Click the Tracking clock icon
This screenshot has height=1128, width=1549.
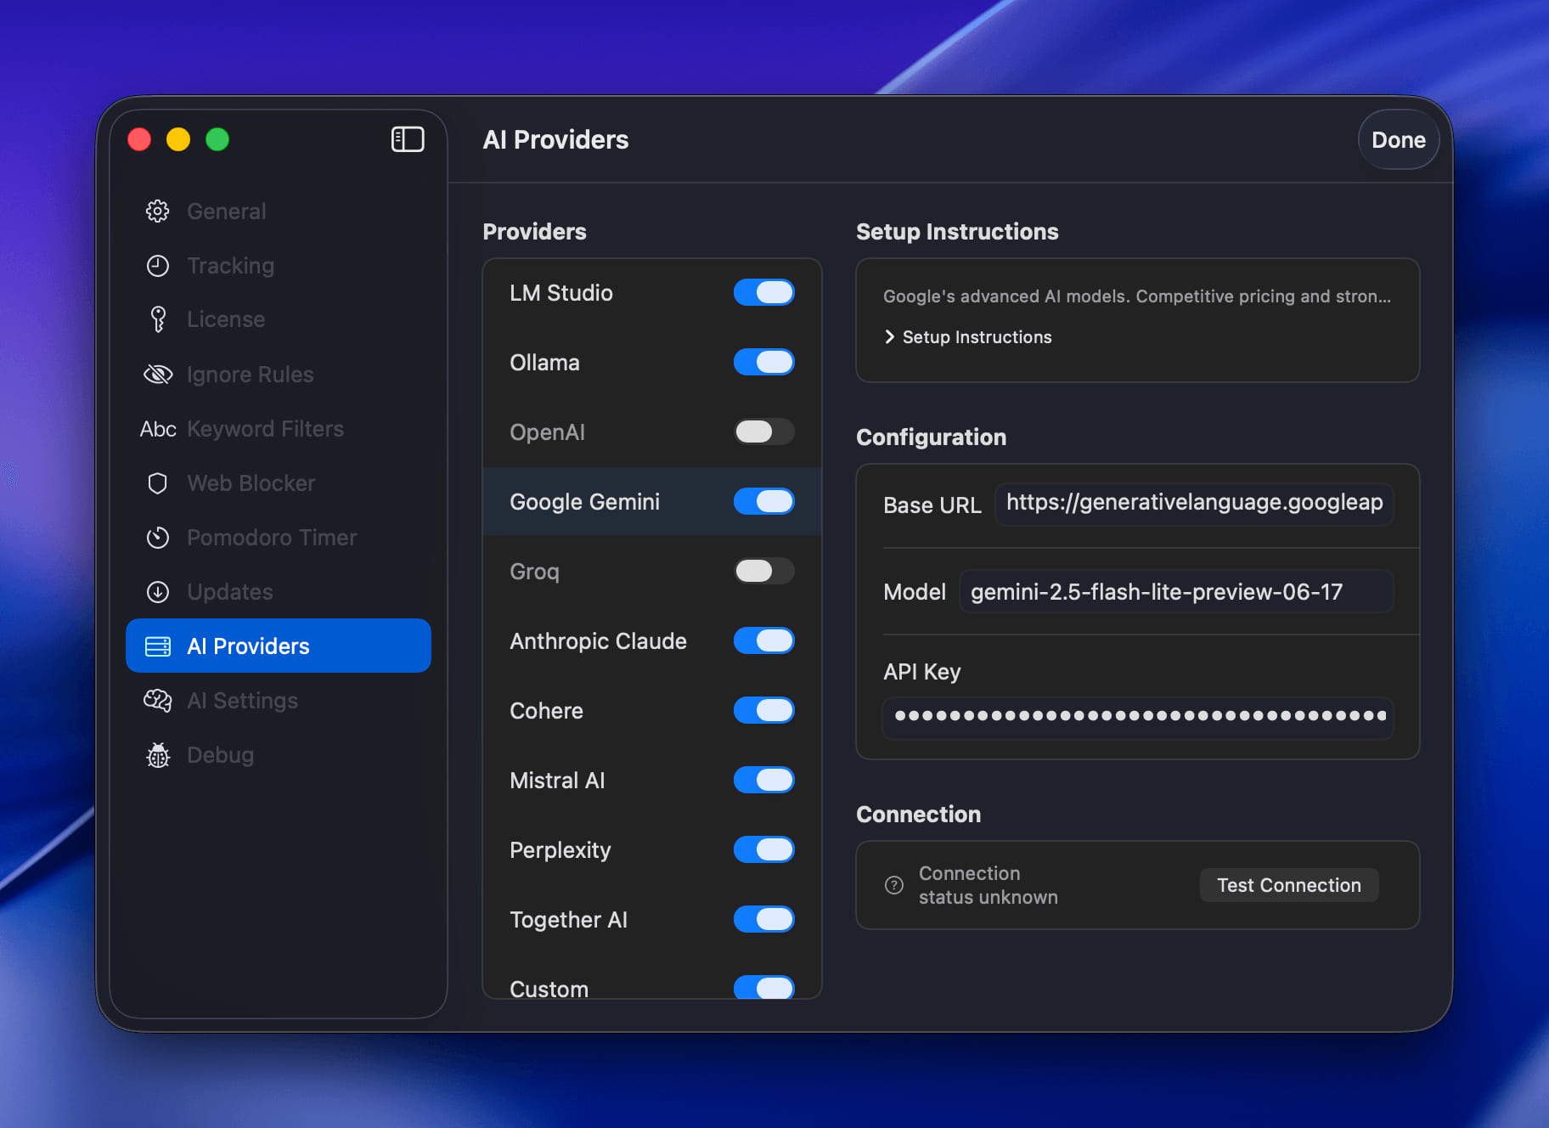[x=158, y=266]
